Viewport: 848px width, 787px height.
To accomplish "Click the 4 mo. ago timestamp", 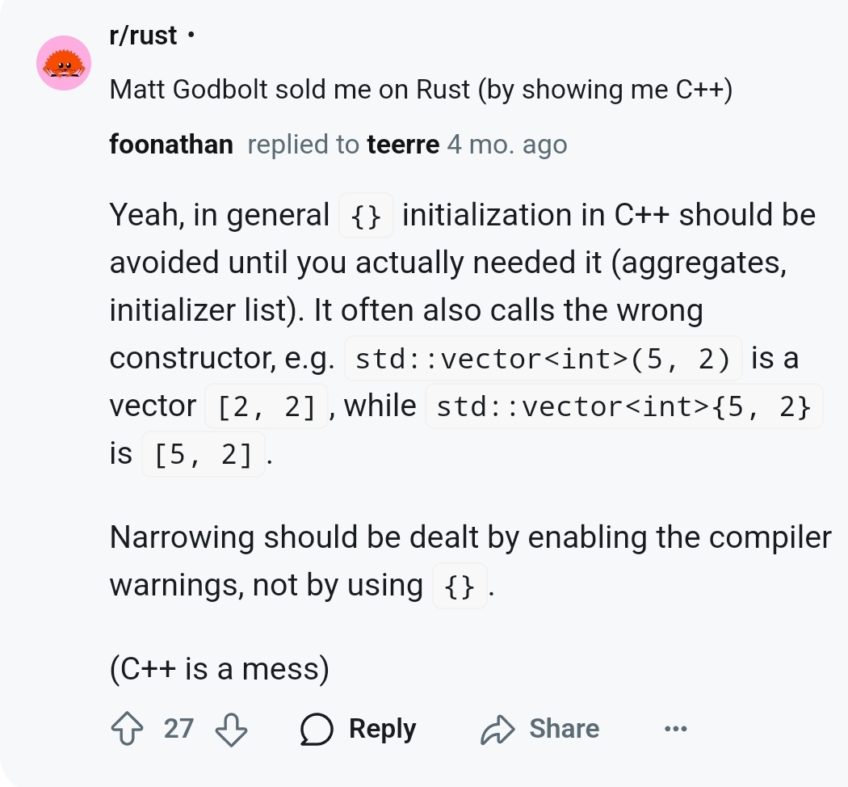I will click(x=507, y=145).
